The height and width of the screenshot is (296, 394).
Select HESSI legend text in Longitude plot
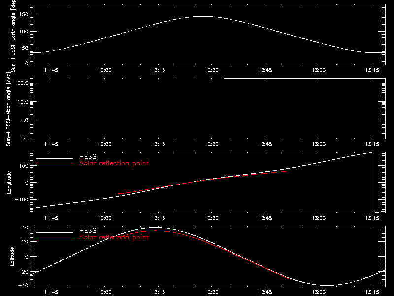click(x=88, y=156)
